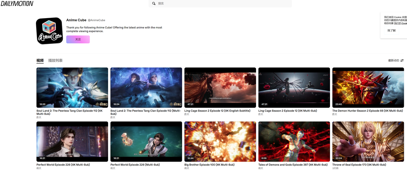Click the 23:40 duration badge
407x172 pixels.
[339, 104]
